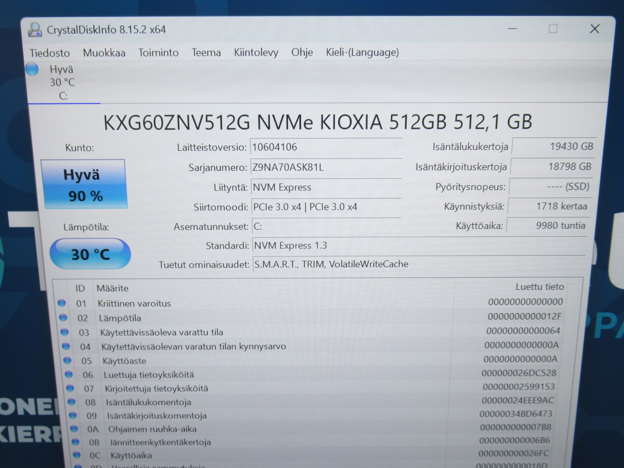Click the status dot for Isäntälukukomentoja

pyautogui.click(x=72, y=402)
